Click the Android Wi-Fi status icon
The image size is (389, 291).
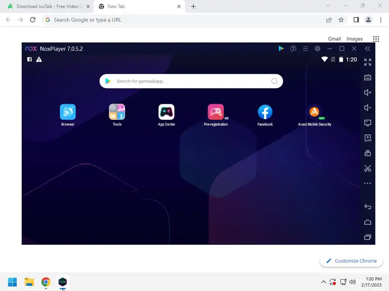click(x=324, y=59)
